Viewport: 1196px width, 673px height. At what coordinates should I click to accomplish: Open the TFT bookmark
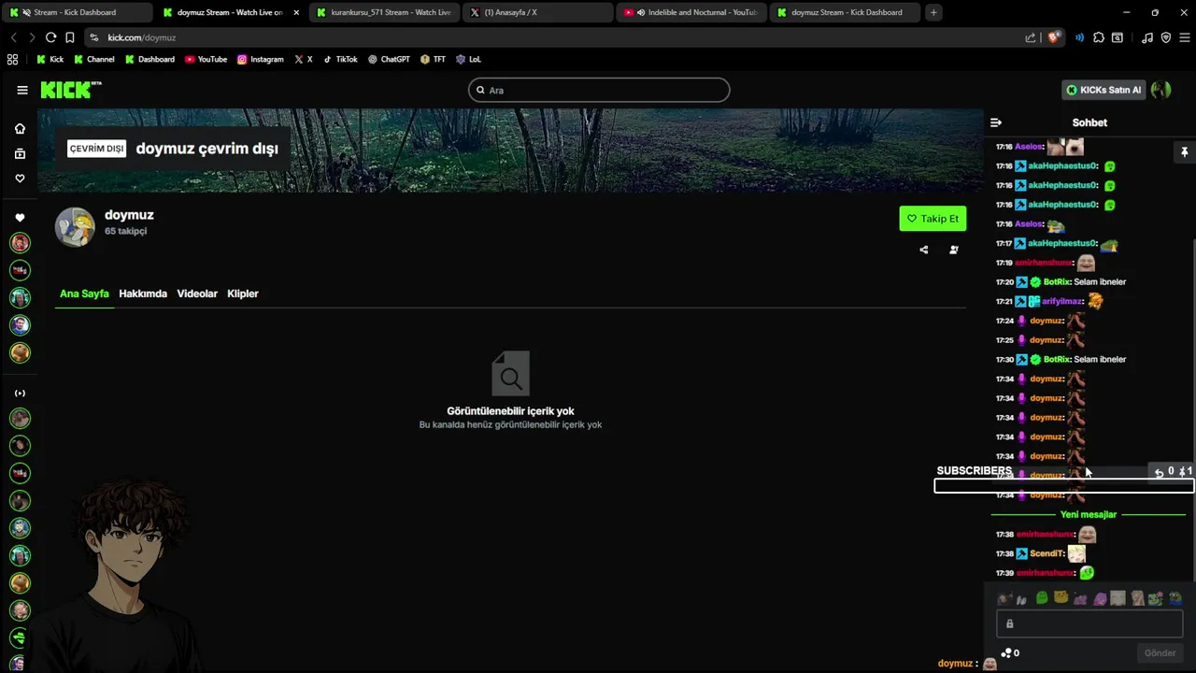(x=433, y=59)
